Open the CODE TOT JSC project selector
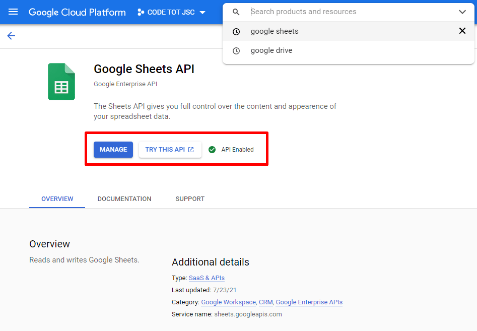477x331 pixels. (172, 12)
